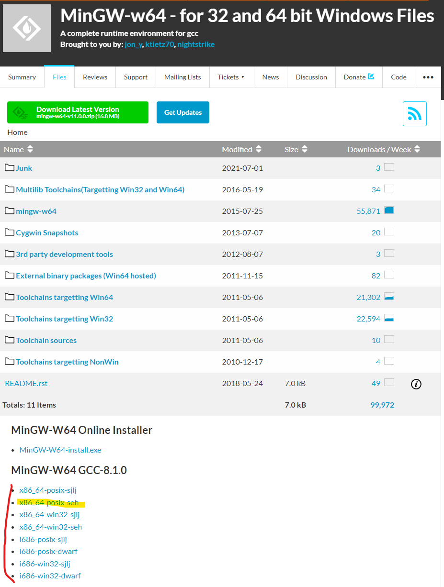The height and width of the screenshot is (587, 444).
Task: Open the Discussion tab
Action: coord(311,77)
